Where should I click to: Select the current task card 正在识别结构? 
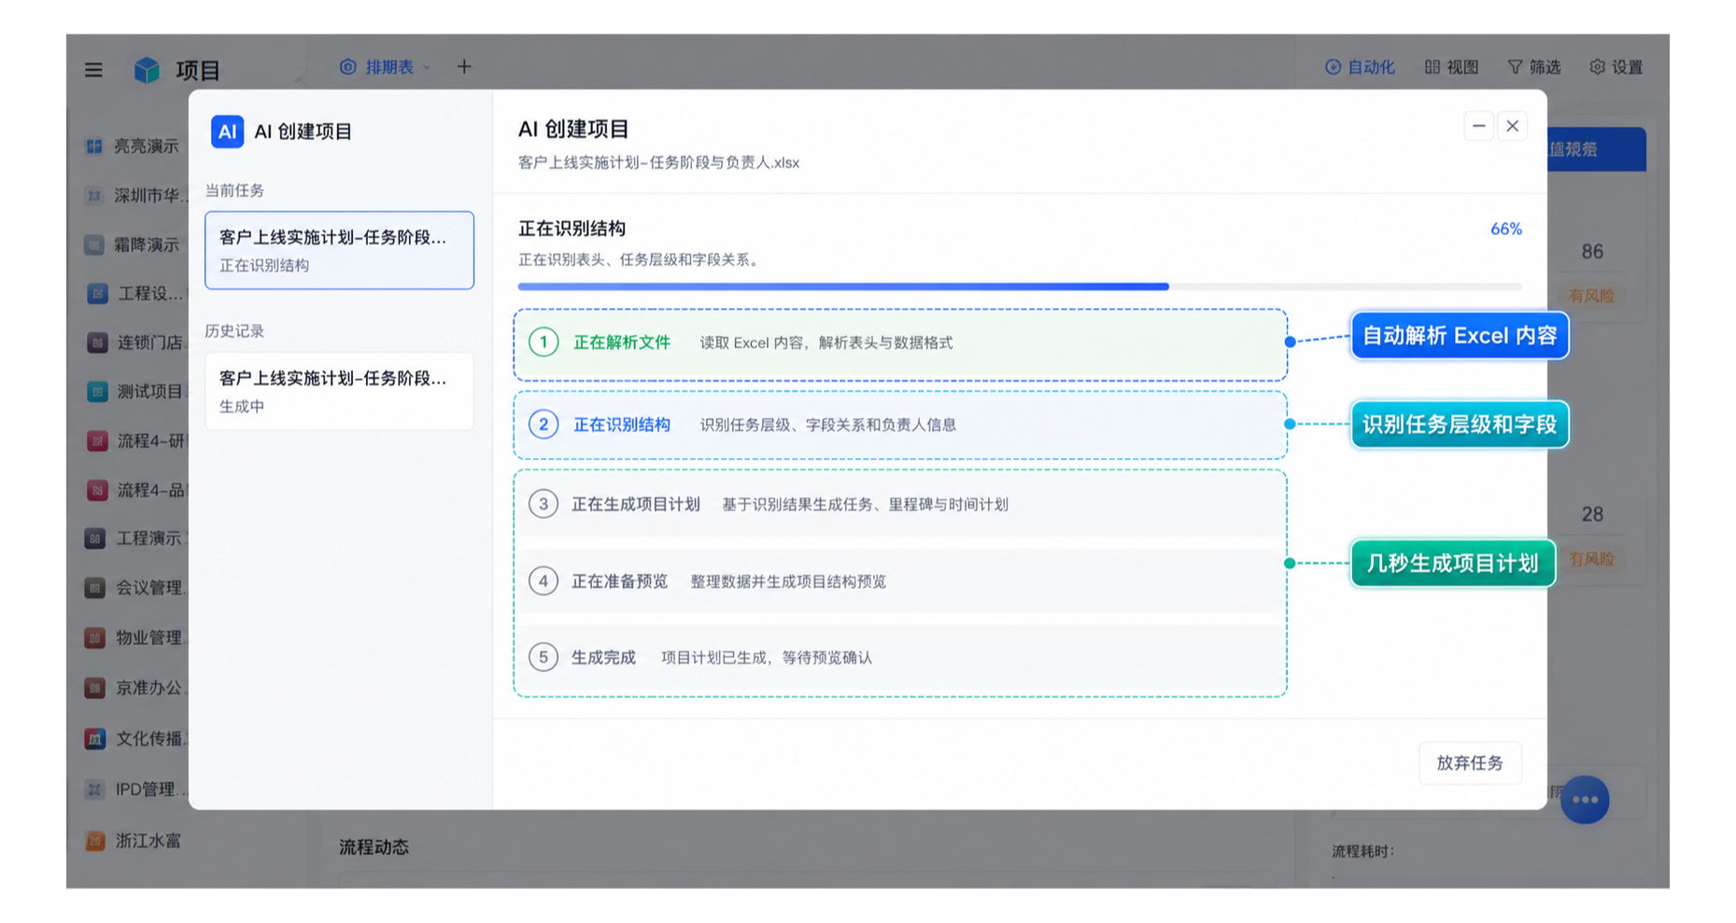[x=339, y=250]
